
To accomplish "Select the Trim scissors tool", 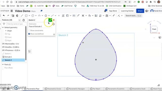I will (x=83, y=16).
